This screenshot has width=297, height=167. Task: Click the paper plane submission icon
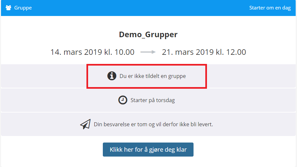[85, 124]
